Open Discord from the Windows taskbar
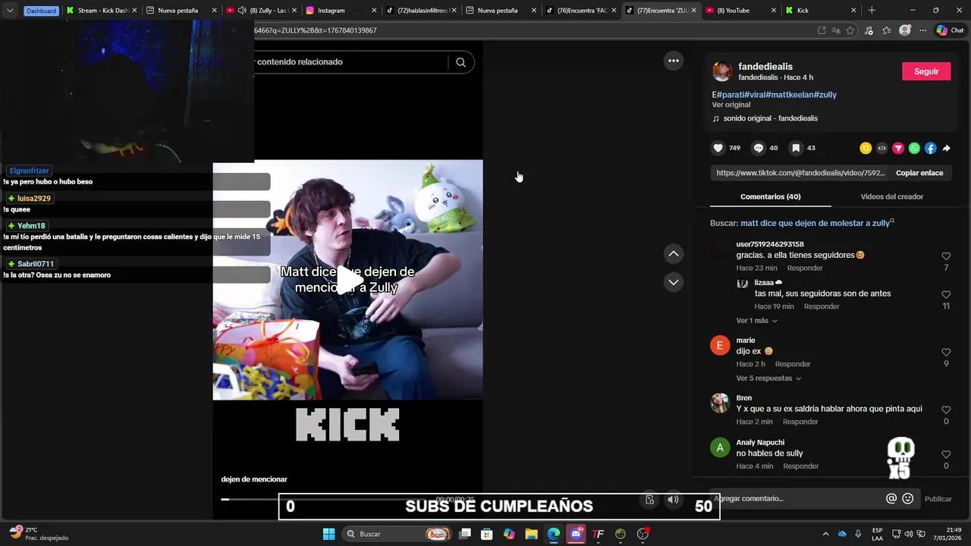The height and width of the screenshot is (546, 971). click(577, 534)
